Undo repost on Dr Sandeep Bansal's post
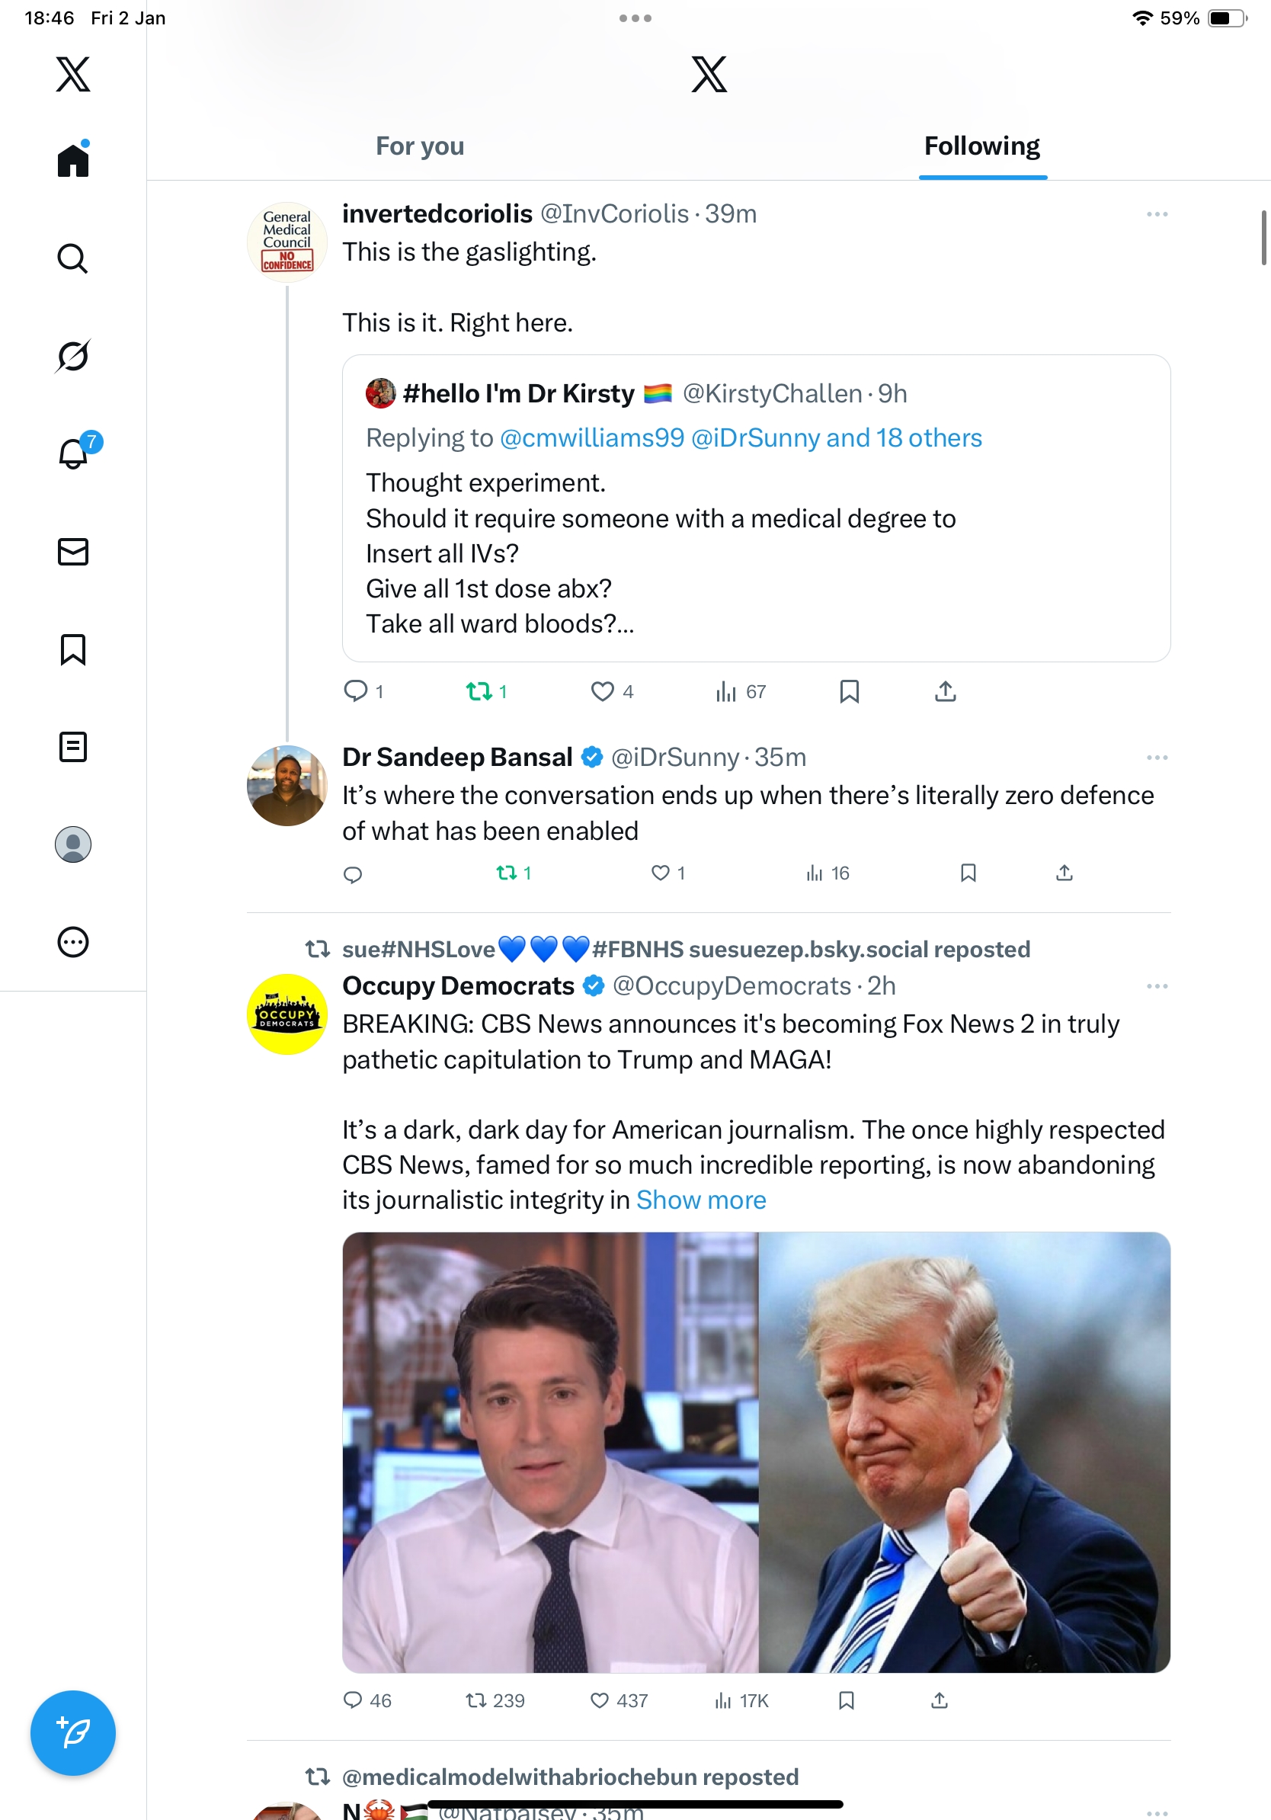 [x=506, y=873]
